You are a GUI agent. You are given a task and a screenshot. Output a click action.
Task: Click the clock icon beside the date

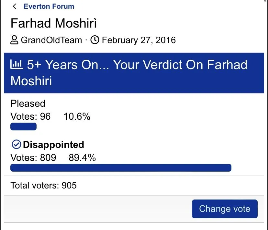(x=95, y=40)
